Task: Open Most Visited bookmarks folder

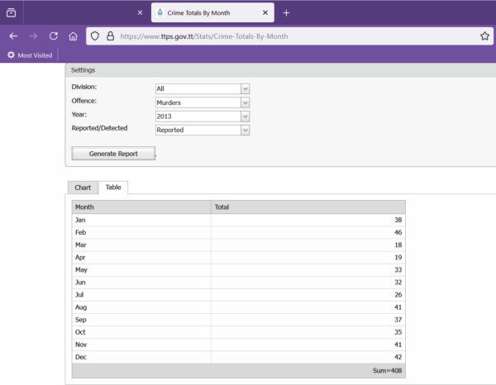Action: 30,55
